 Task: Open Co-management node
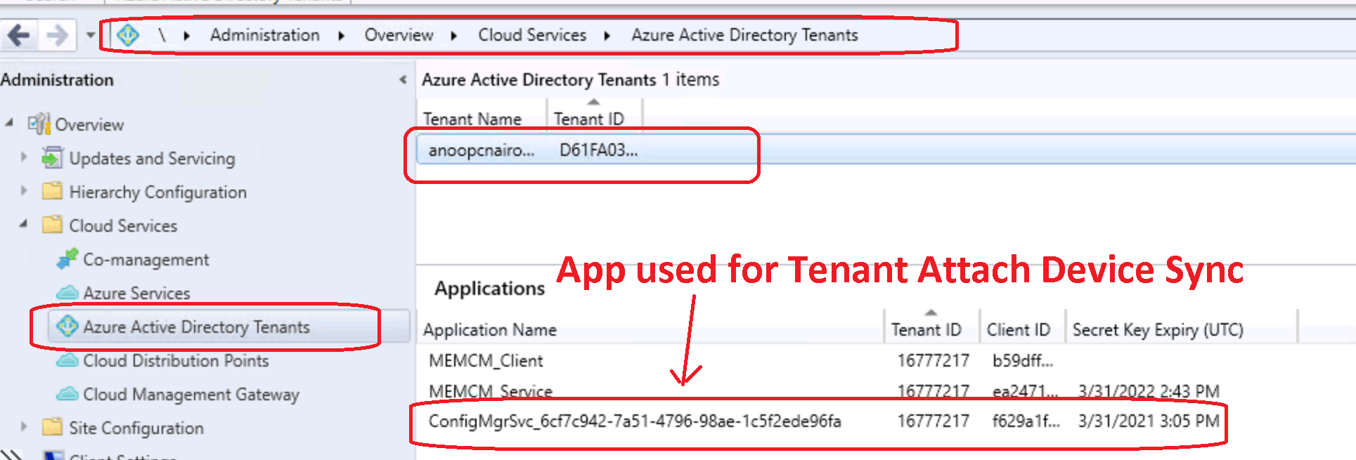coord(146,259)
